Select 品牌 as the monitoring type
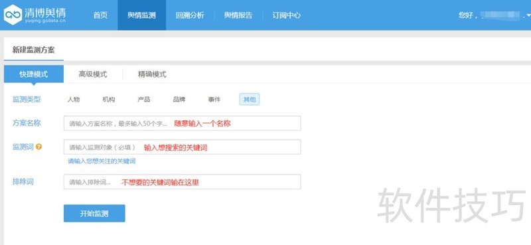Viewport: 531px width, 245px height. pos(179,100)
